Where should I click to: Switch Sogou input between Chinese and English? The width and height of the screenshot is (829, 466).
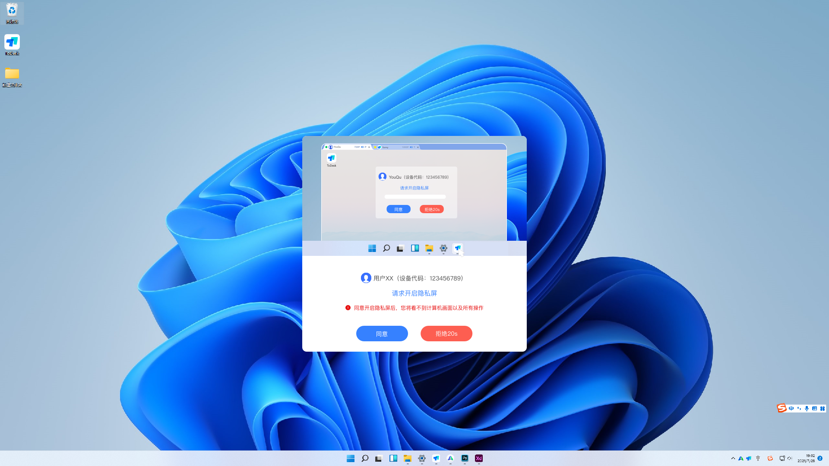pyautogui.click(x=791, y=408)
